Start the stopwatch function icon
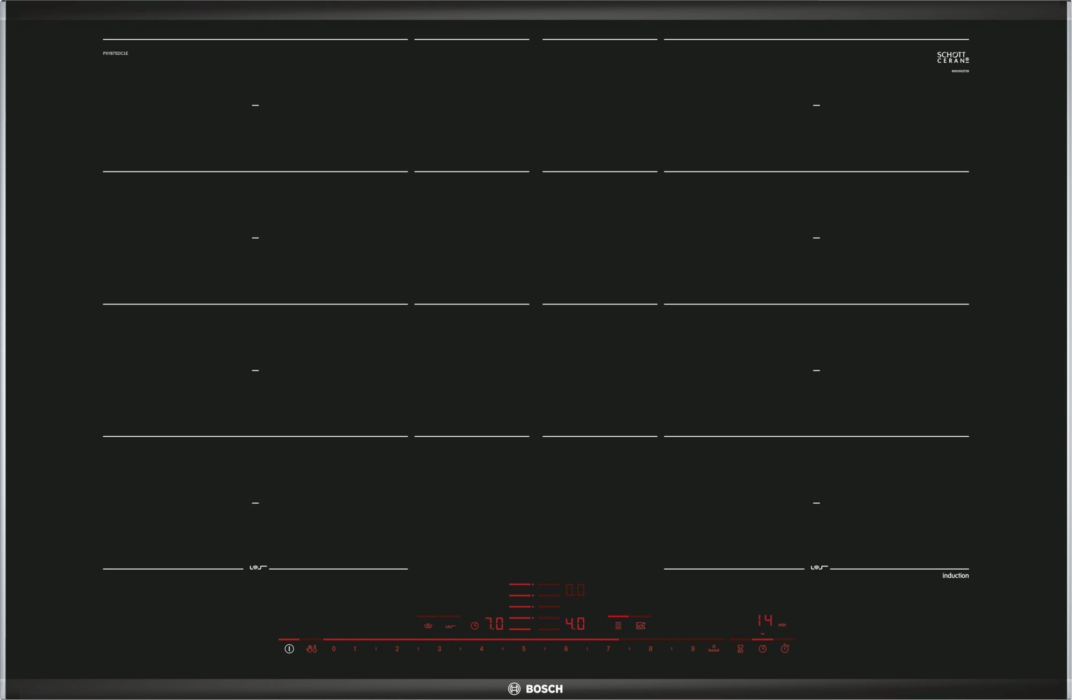 point(785,649)
